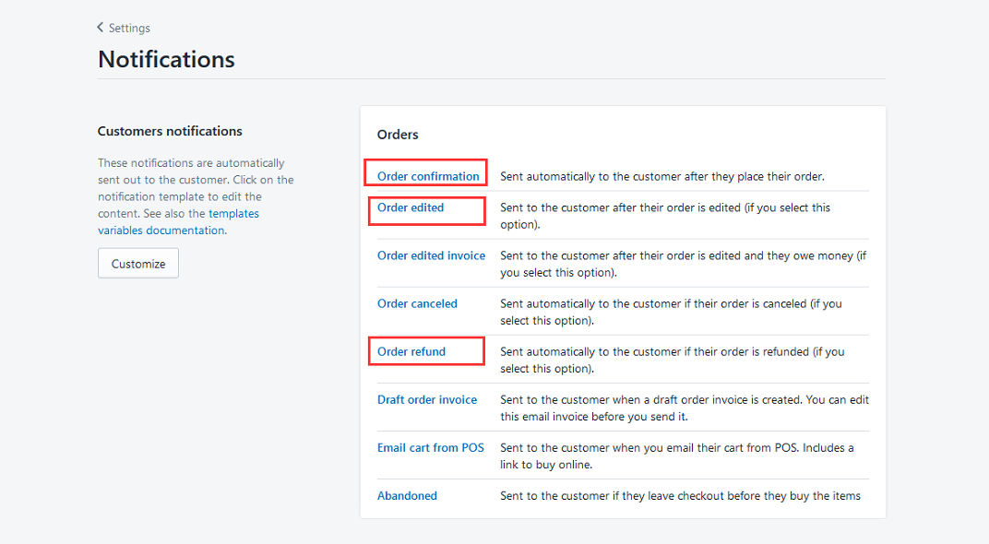Click the Customers notifications heading
Screen dimensions: 989x544
click(170, 131)
